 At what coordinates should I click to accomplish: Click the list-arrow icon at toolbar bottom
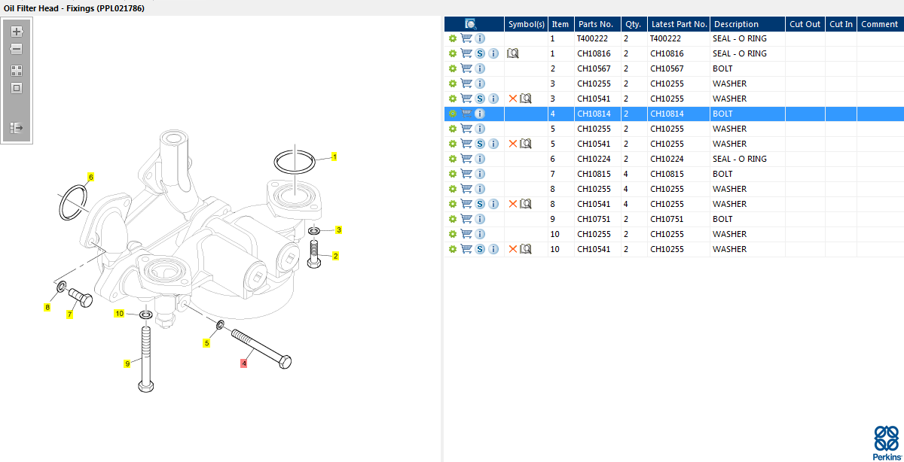[17, 128]
